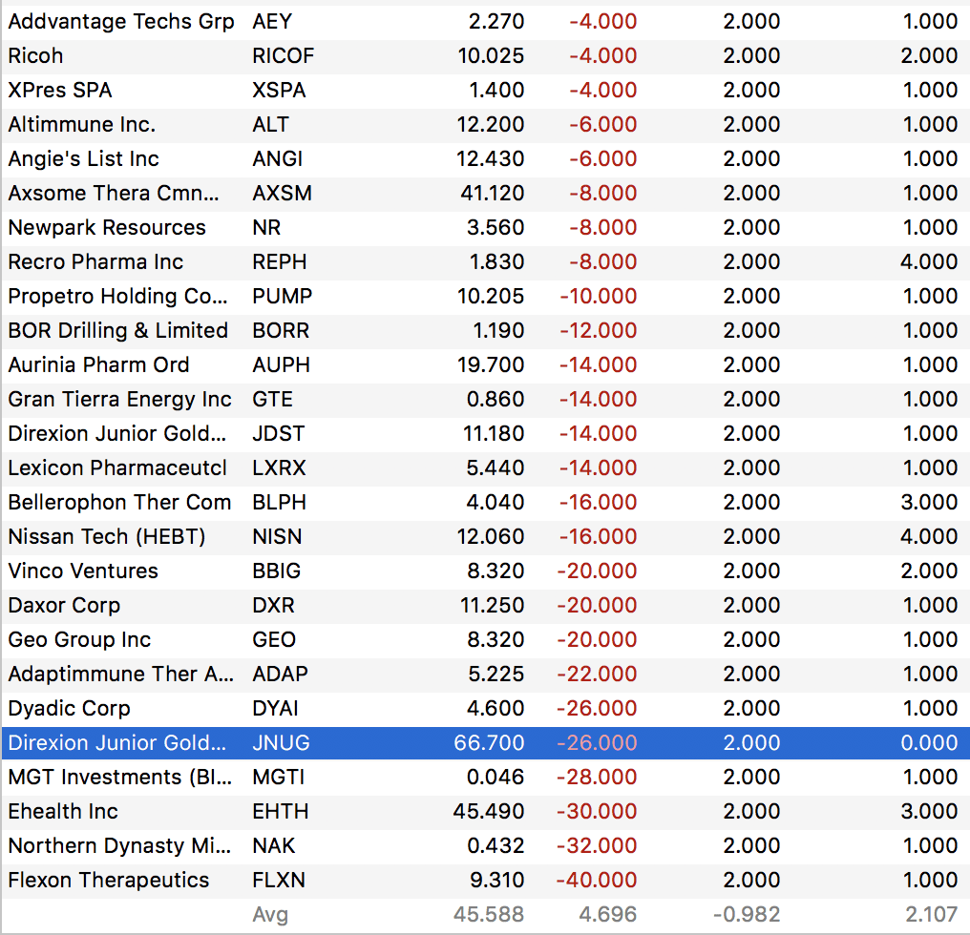Click the 45.588 average price value
The width and height of the screenshot is (970, 935).
[489, 915]
